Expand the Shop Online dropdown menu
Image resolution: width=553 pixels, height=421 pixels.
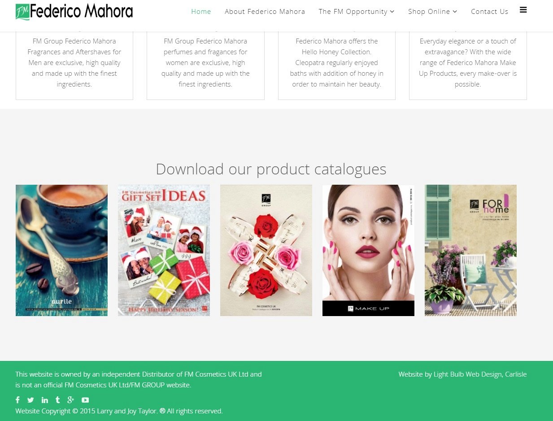point(433,12)
